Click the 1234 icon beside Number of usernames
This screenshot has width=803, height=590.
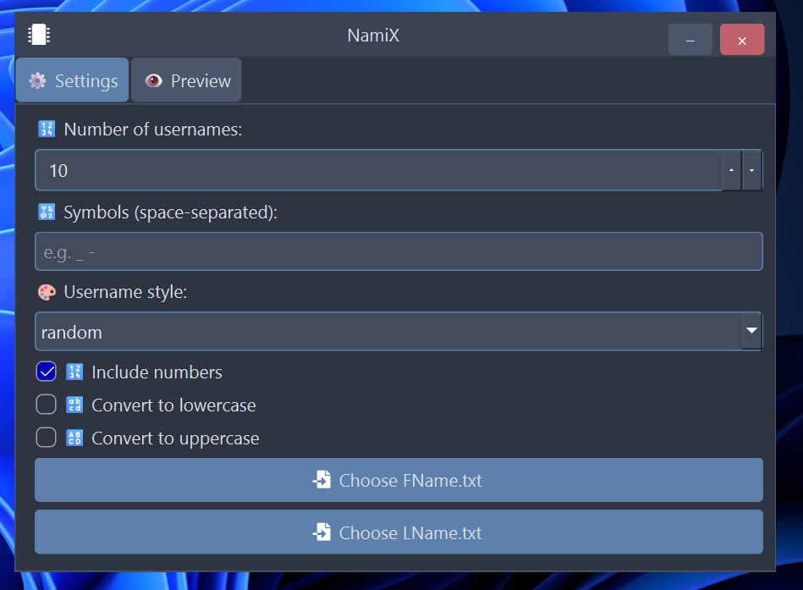pos(47,129)
